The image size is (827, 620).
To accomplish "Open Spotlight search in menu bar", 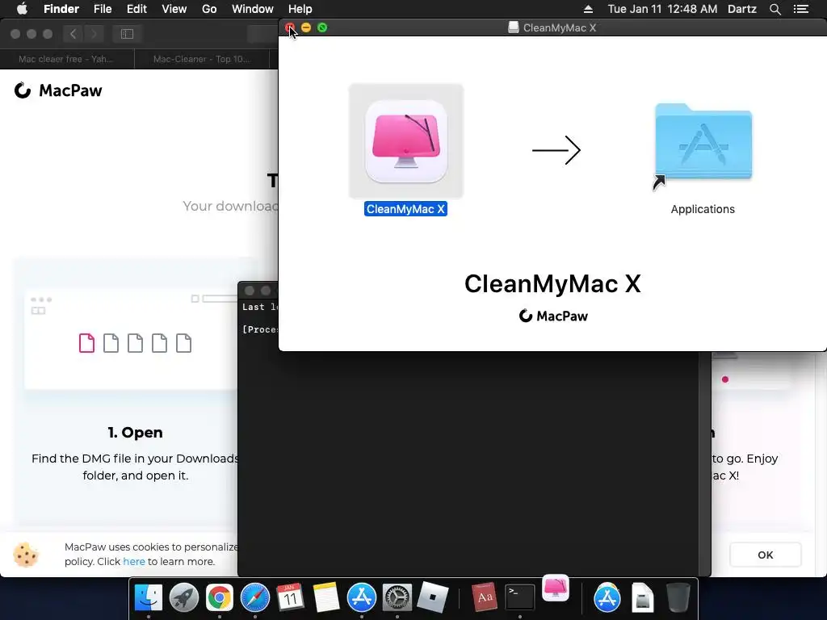I will (775, 9).
